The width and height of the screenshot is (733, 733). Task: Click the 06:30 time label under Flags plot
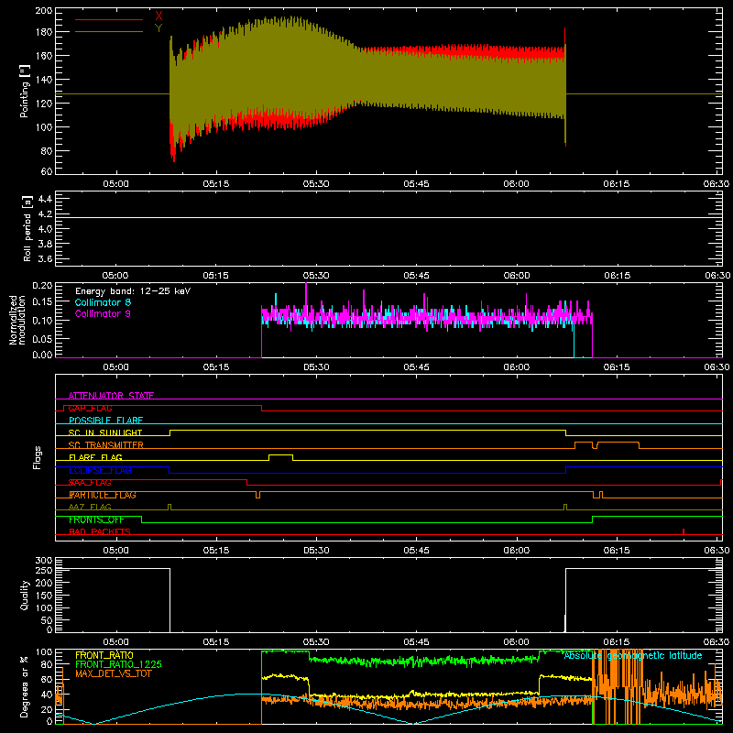pos(717,551)
